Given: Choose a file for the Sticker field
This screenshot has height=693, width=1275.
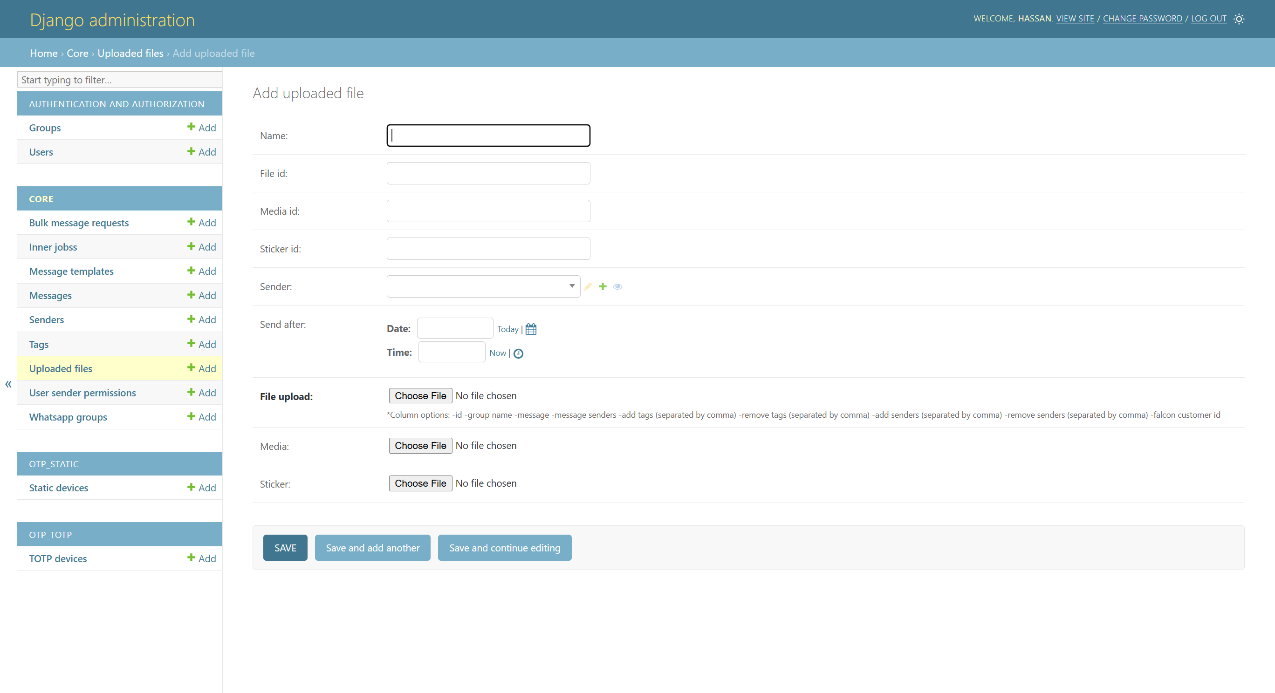Looking at the screenshot, I should [x=420, y=483].
